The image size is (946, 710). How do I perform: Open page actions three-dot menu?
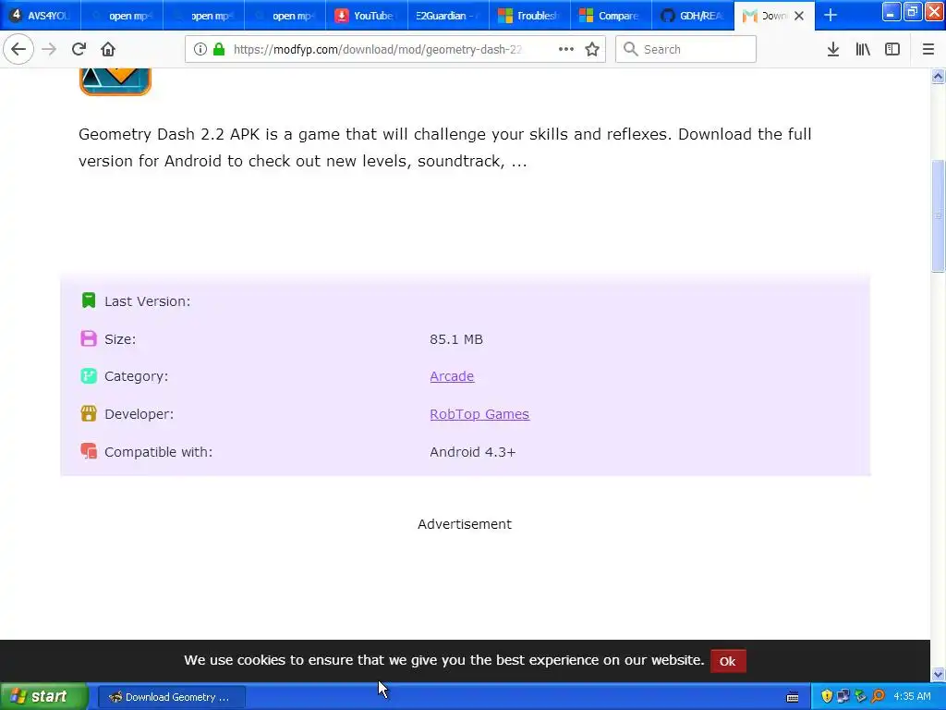[566, 50]
